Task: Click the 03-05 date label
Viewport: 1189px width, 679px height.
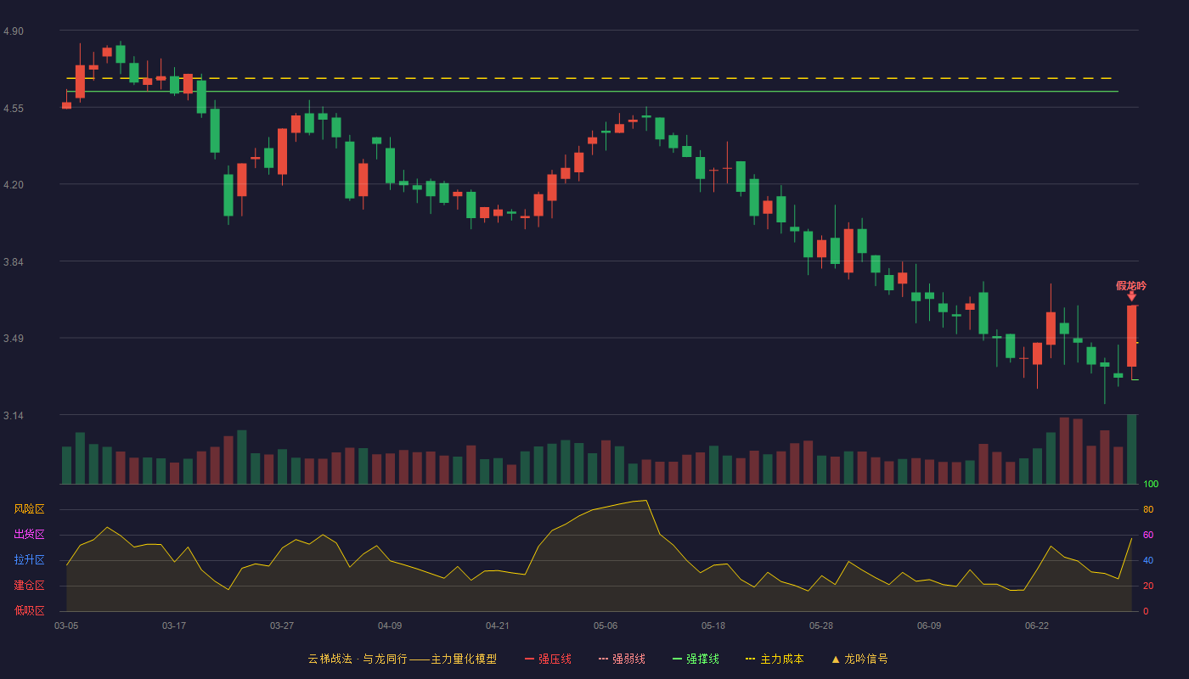Action: tap(66, 626)
